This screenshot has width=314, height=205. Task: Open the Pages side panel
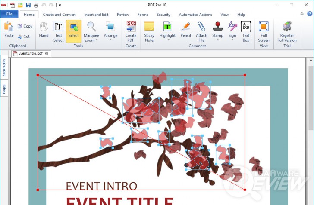[x=4, y=89]
